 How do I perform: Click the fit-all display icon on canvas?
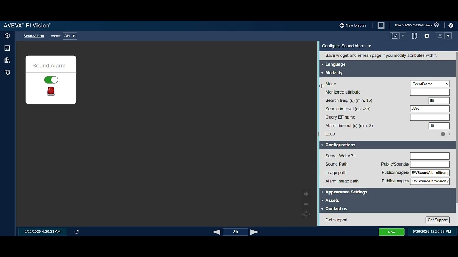(306, 214)
